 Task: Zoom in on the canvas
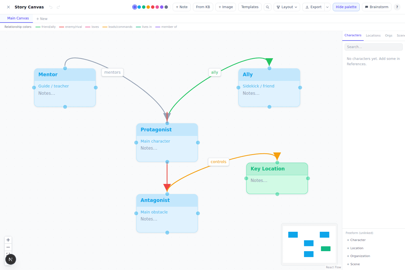[x=8, y=240]
